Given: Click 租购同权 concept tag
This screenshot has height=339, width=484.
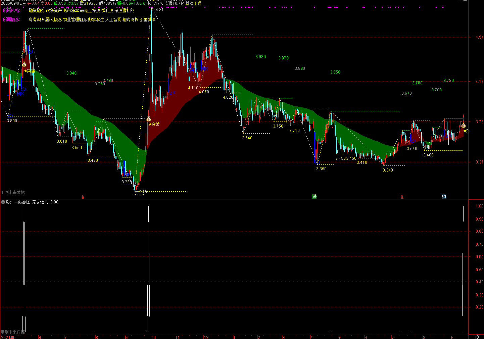Looking at the screenshot, I should (x=131, y=20).
